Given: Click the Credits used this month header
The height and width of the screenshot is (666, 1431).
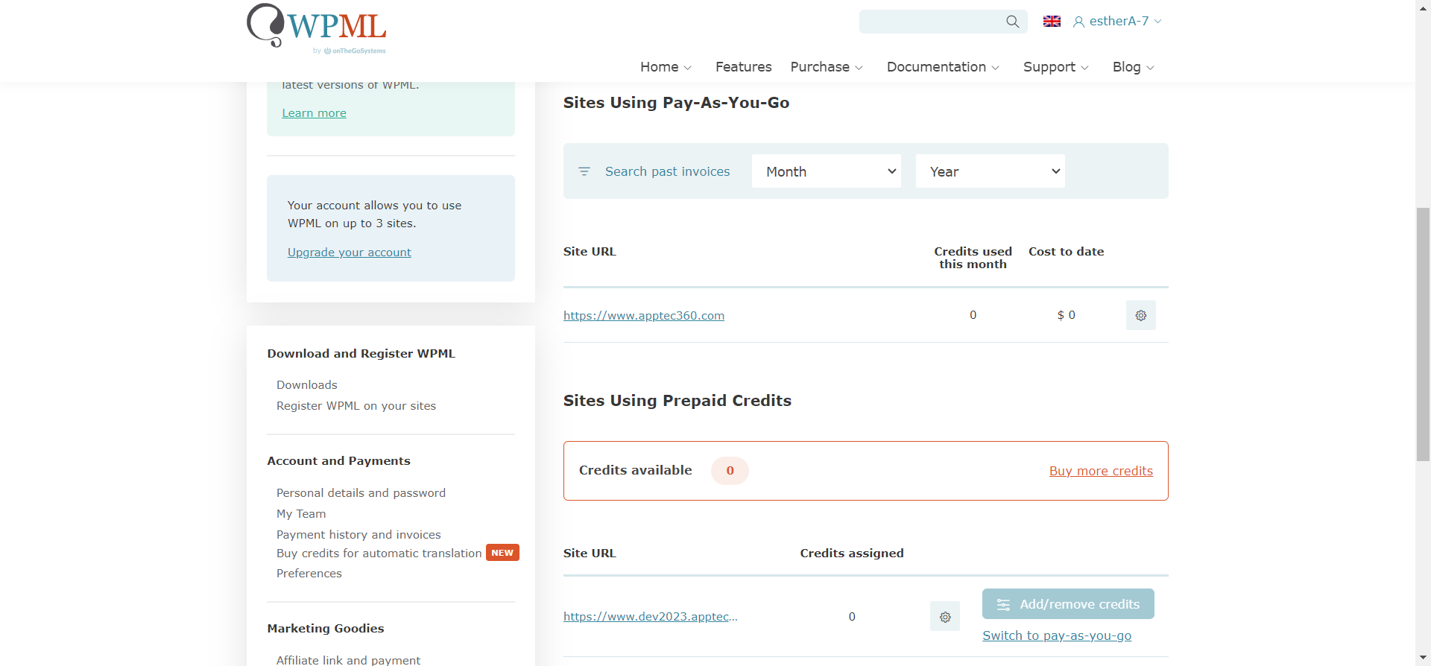Looking at the screenshot, I should pos(973,258).
